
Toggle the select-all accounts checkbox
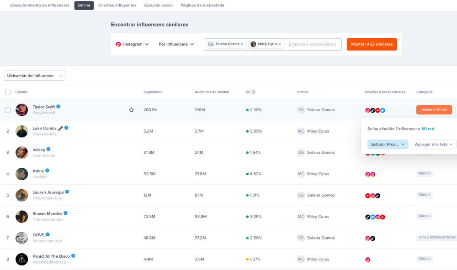pyautogui.click(x=8, y=93)
